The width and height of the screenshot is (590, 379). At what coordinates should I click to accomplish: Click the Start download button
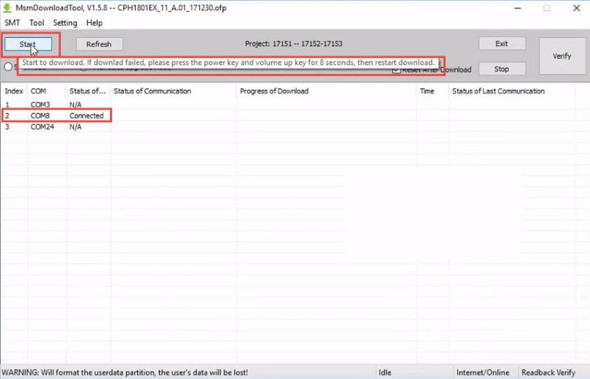click(28, 44)
